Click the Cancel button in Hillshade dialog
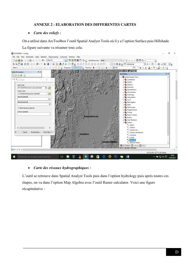Viewport: 188px width, 266px height. (25, 132)
